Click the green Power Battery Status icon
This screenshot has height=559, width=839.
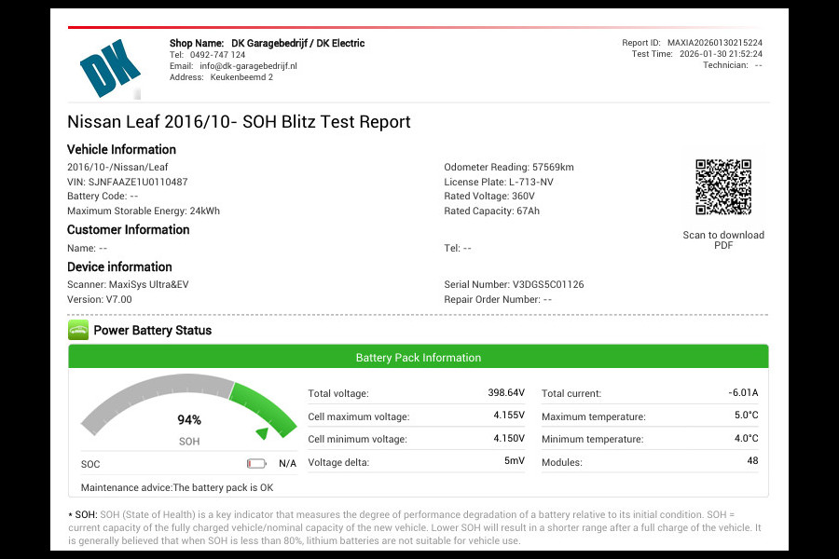78,330
